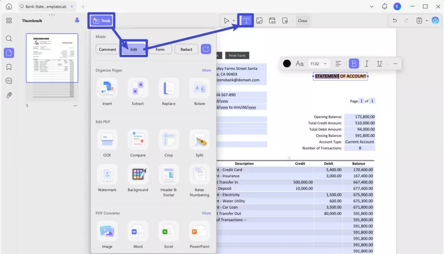
Task: Click the page settings tool beside Close
Action: (x=285, y=21)
